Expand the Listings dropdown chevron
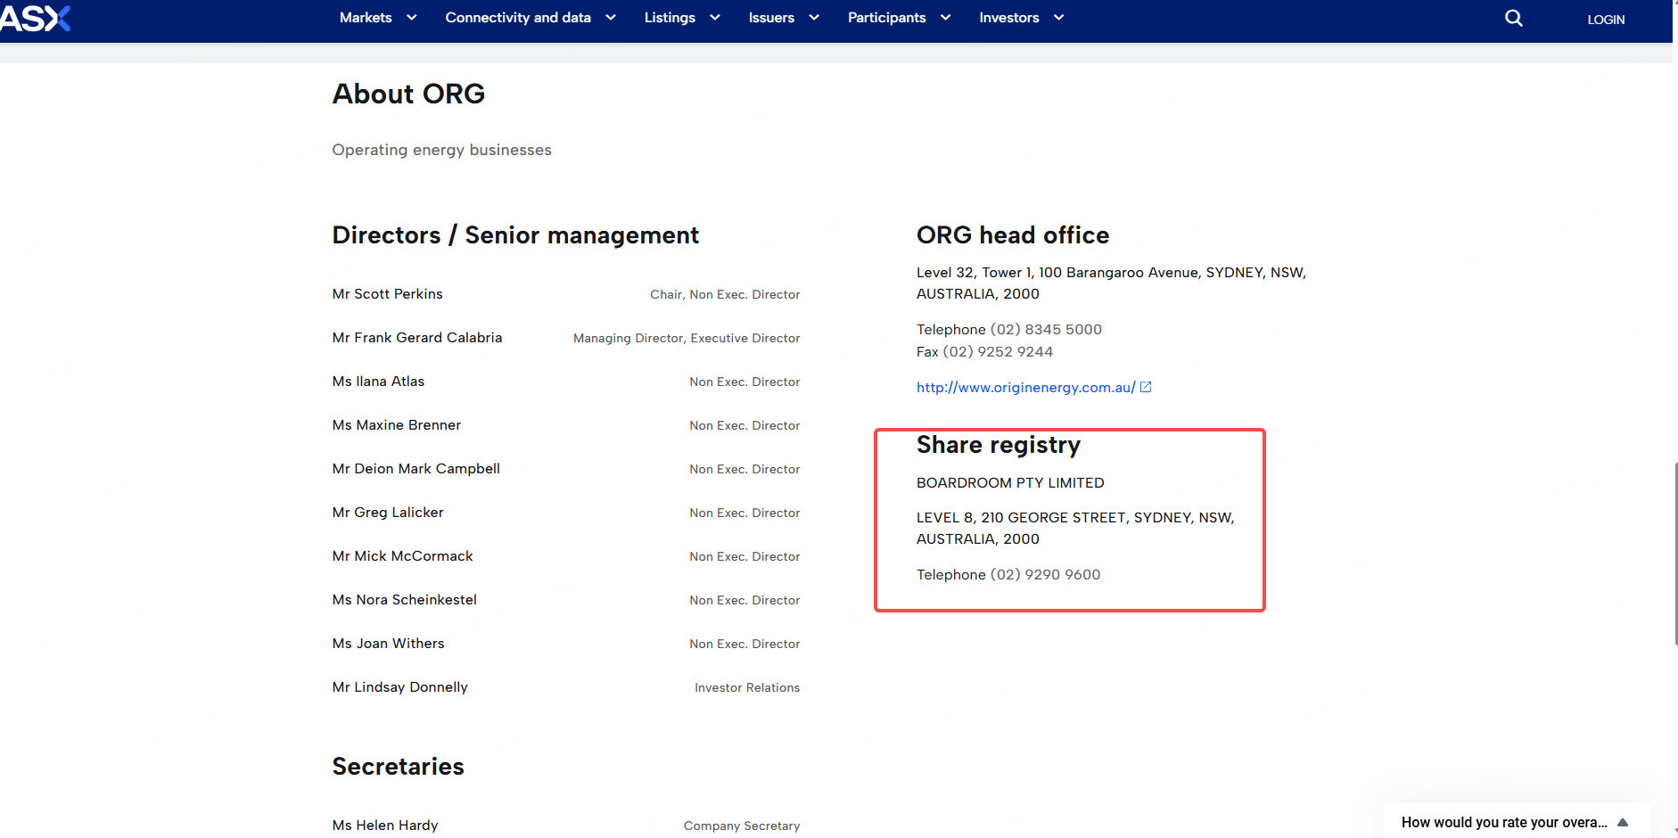The width and height of the screenshot is (1678, 838). click(x=714, y=18)
